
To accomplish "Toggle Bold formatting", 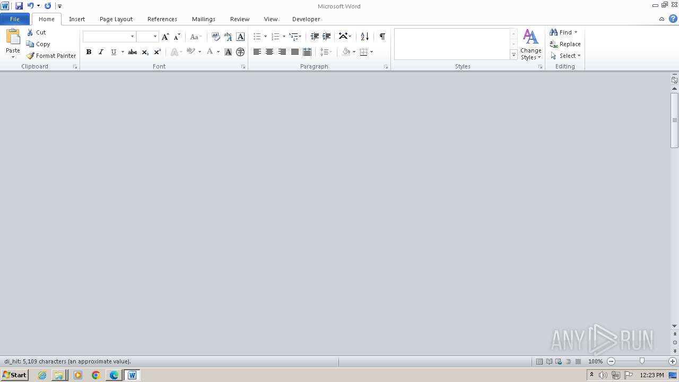I will pyautogui.click(x=89, y=52).
